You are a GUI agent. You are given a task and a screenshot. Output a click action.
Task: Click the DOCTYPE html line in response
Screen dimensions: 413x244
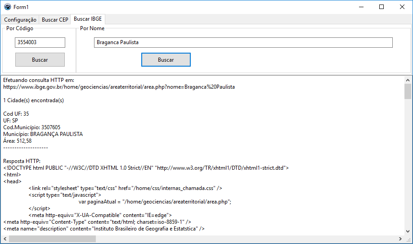tap(146, 168)
